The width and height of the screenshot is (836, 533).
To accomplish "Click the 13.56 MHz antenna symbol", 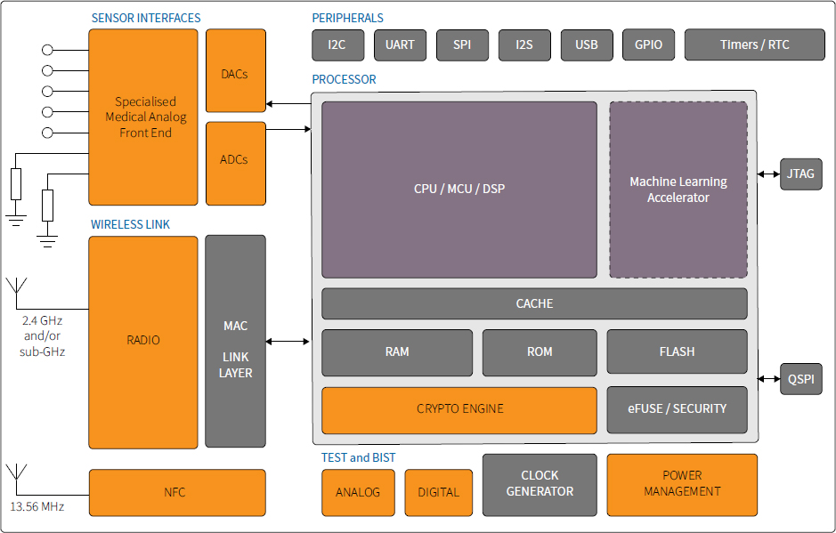I will 17,472.
